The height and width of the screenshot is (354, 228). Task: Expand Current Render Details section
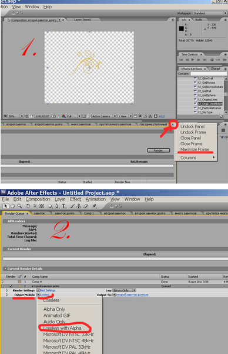coord(5,268)
